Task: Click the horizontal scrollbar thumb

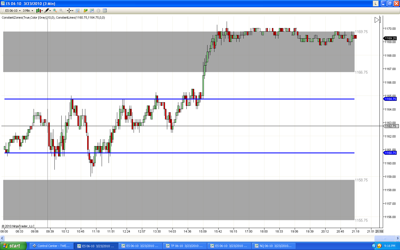Action: pyautogui.click(x=385, y=238)
